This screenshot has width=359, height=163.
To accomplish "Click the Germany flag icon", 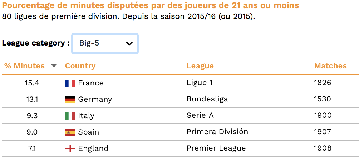I will tap(70, 99).
